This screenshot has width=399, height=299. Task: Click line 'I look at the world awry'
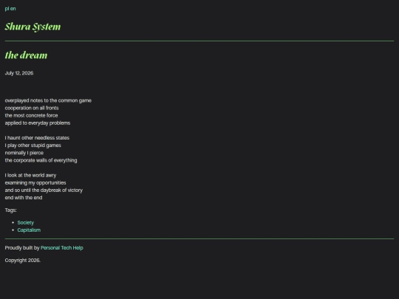(30, 176)
